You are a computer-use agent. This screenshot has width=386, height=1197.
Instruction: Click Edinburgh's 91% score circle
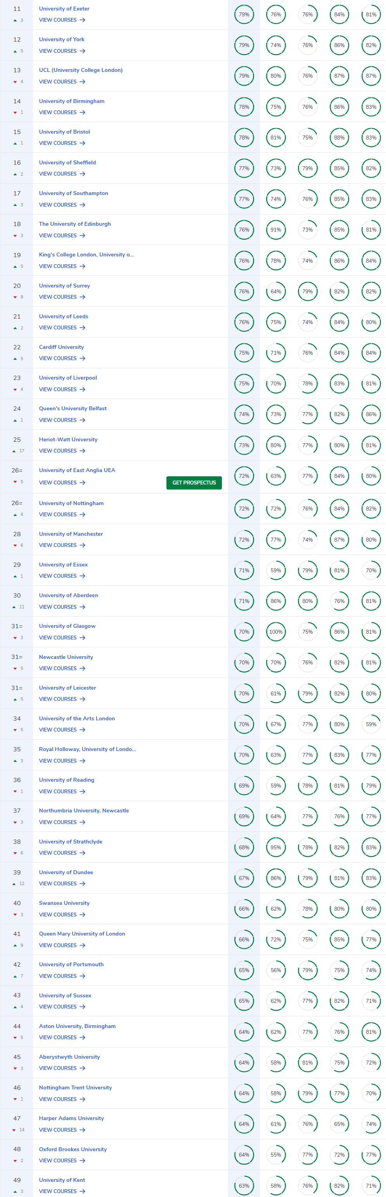click(x=275, y=230)
